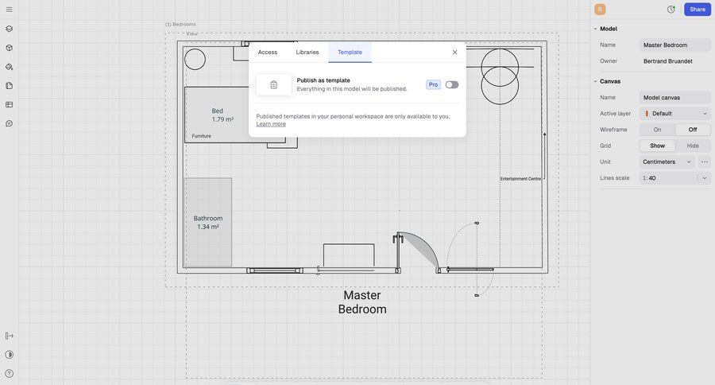Click the Pro badge

click(433, 84)
